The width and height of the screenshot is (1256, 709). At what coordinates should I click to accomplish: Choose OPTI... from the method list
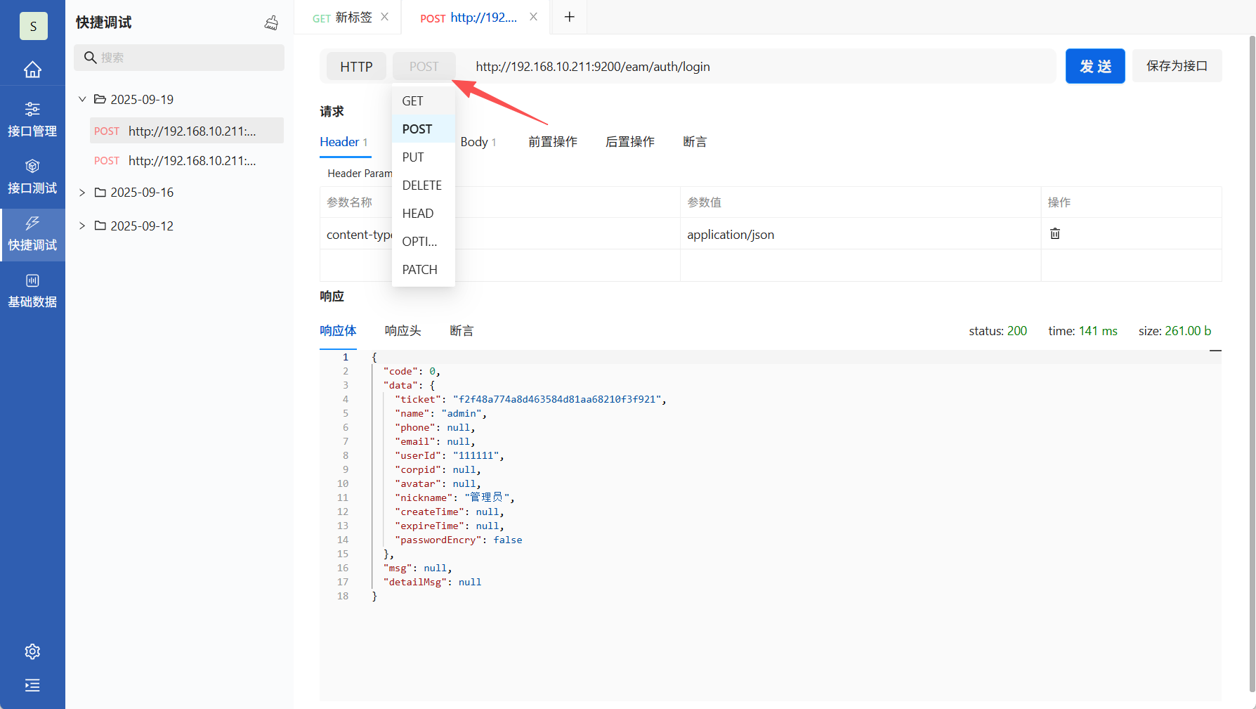(x=424, y=242)
